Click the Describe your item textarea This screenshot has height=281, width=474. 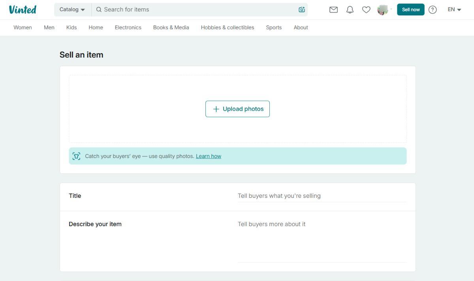pyautogui.click(x=322, y=240)
